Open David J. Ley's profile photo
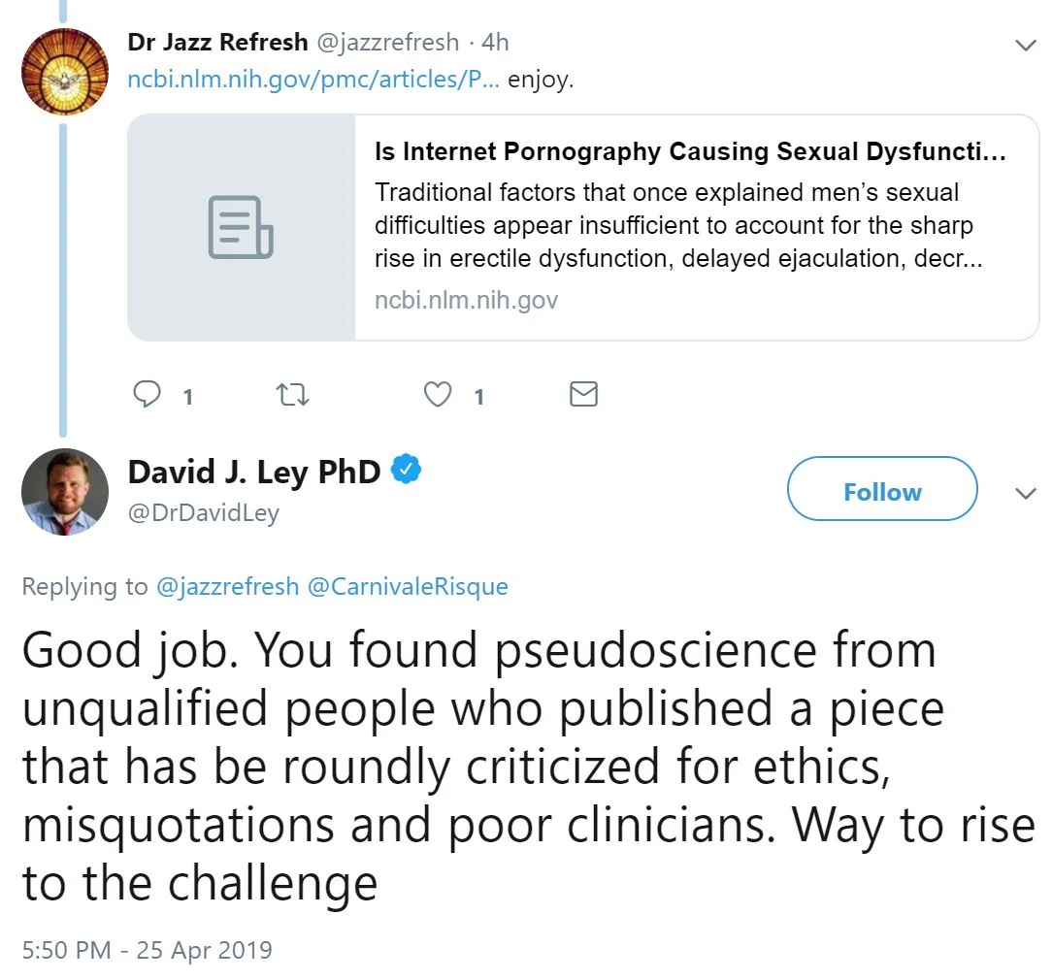1053x980 pixels. pyautogui.click(x=65, y=492)
